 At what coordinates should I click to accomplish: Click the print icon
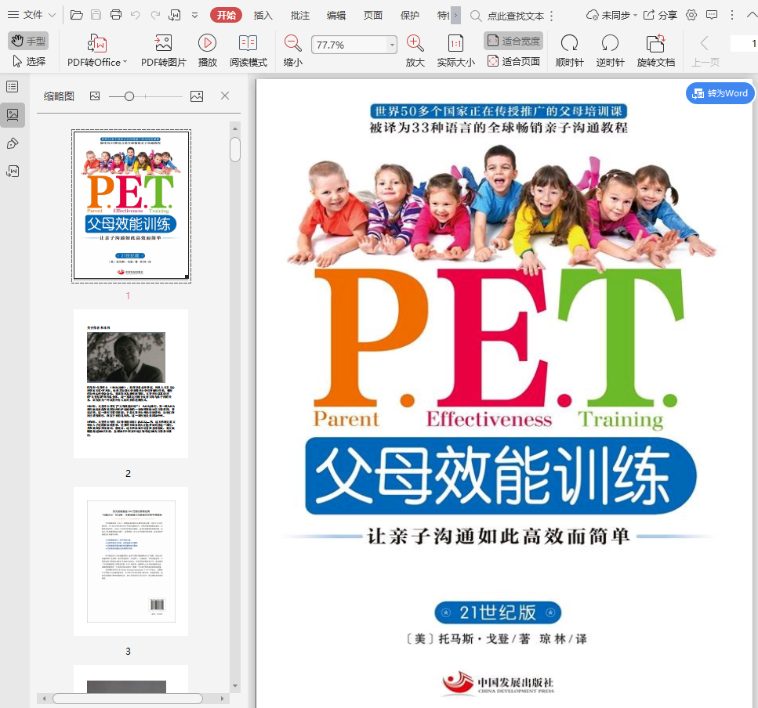point(116,15)
